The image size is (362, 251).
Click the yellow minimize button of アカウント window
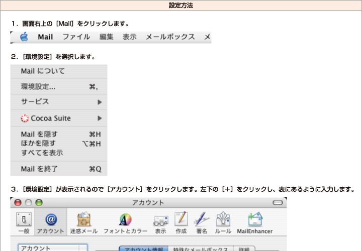pyautogui.click(x=28, y=203)
